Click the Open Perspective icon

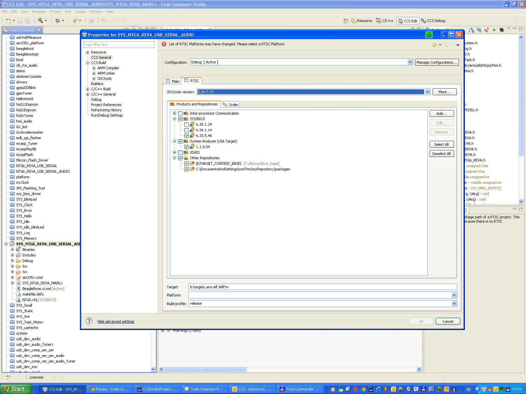pos(346,21)
